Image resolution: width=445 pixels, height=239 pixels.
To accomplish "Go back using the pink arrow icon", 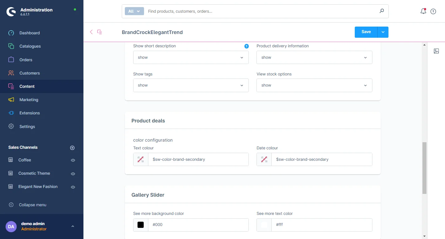I will pos(91,32).
